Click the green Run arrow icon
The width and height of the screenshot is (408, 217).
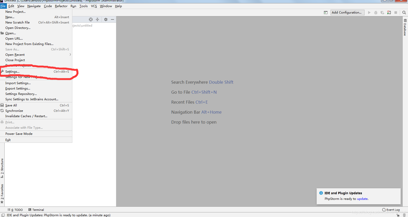click(x=369, y=13)
